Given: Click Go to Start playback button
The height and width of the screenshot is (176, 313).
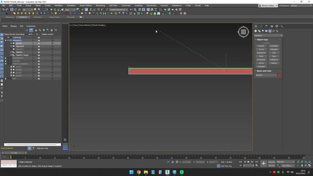Looking at the screenshot, I should [x=240, y=162].
